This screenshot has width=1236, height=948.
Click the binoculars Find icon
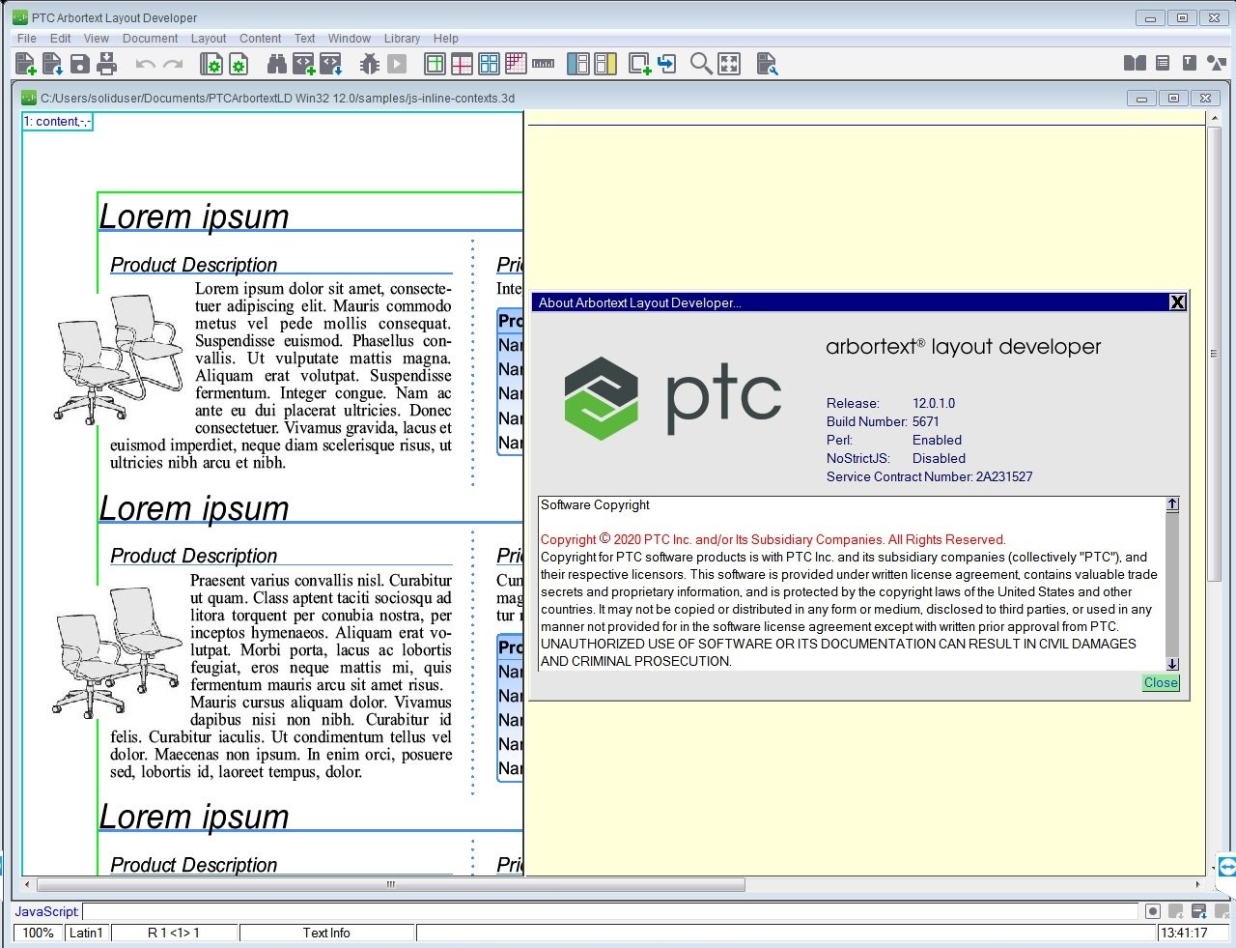click(277, 64)
